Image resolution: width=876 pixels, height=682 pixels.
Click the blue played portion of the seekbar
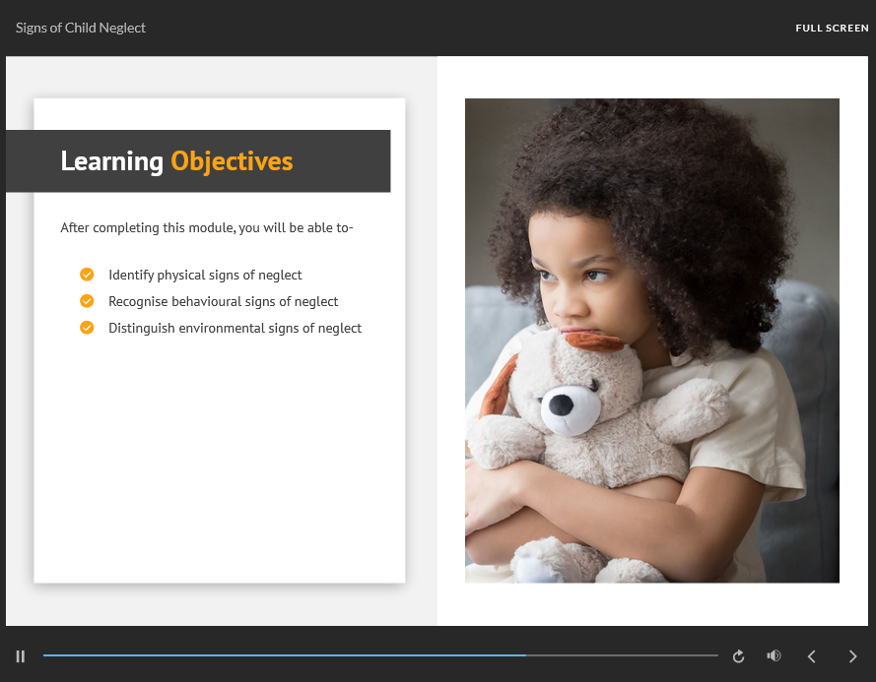284,655
